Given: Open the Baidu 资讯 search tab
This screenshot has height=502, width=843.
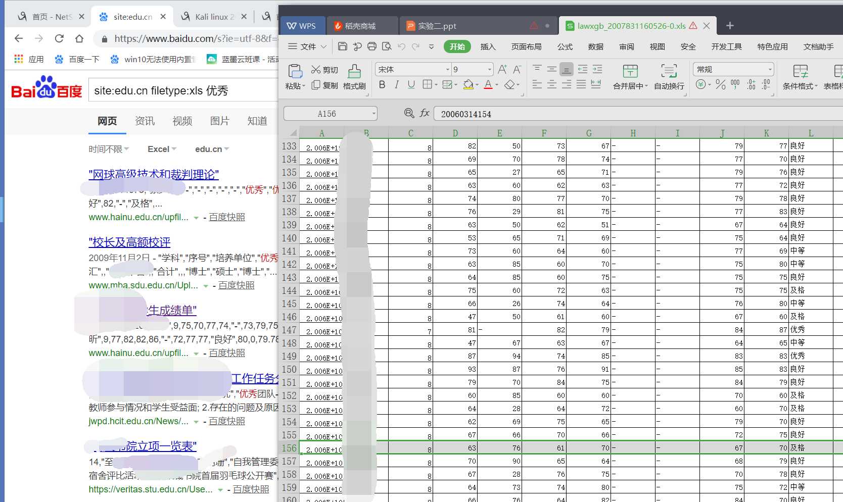Looking at the screenshot, I should 145,121.
